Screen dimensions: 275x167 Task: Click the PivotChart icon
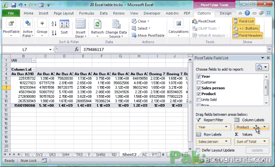pyautogui.click(x=195, y=22)
